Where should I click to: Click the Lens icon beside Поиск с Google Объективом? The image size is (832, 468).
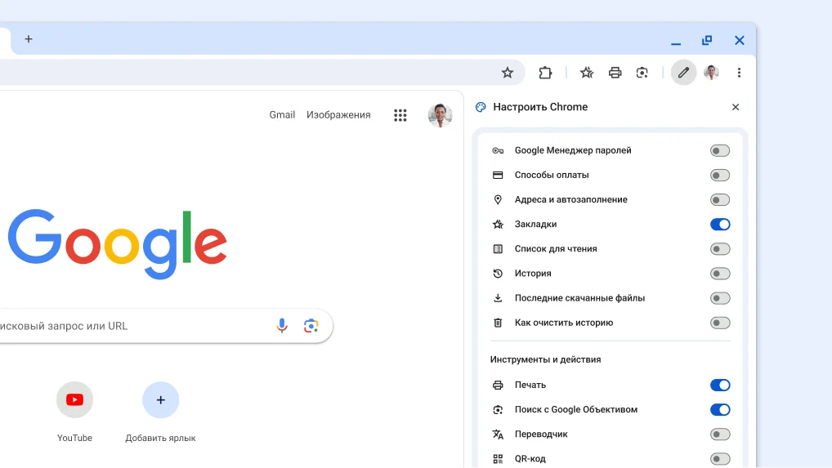[498, 410]
